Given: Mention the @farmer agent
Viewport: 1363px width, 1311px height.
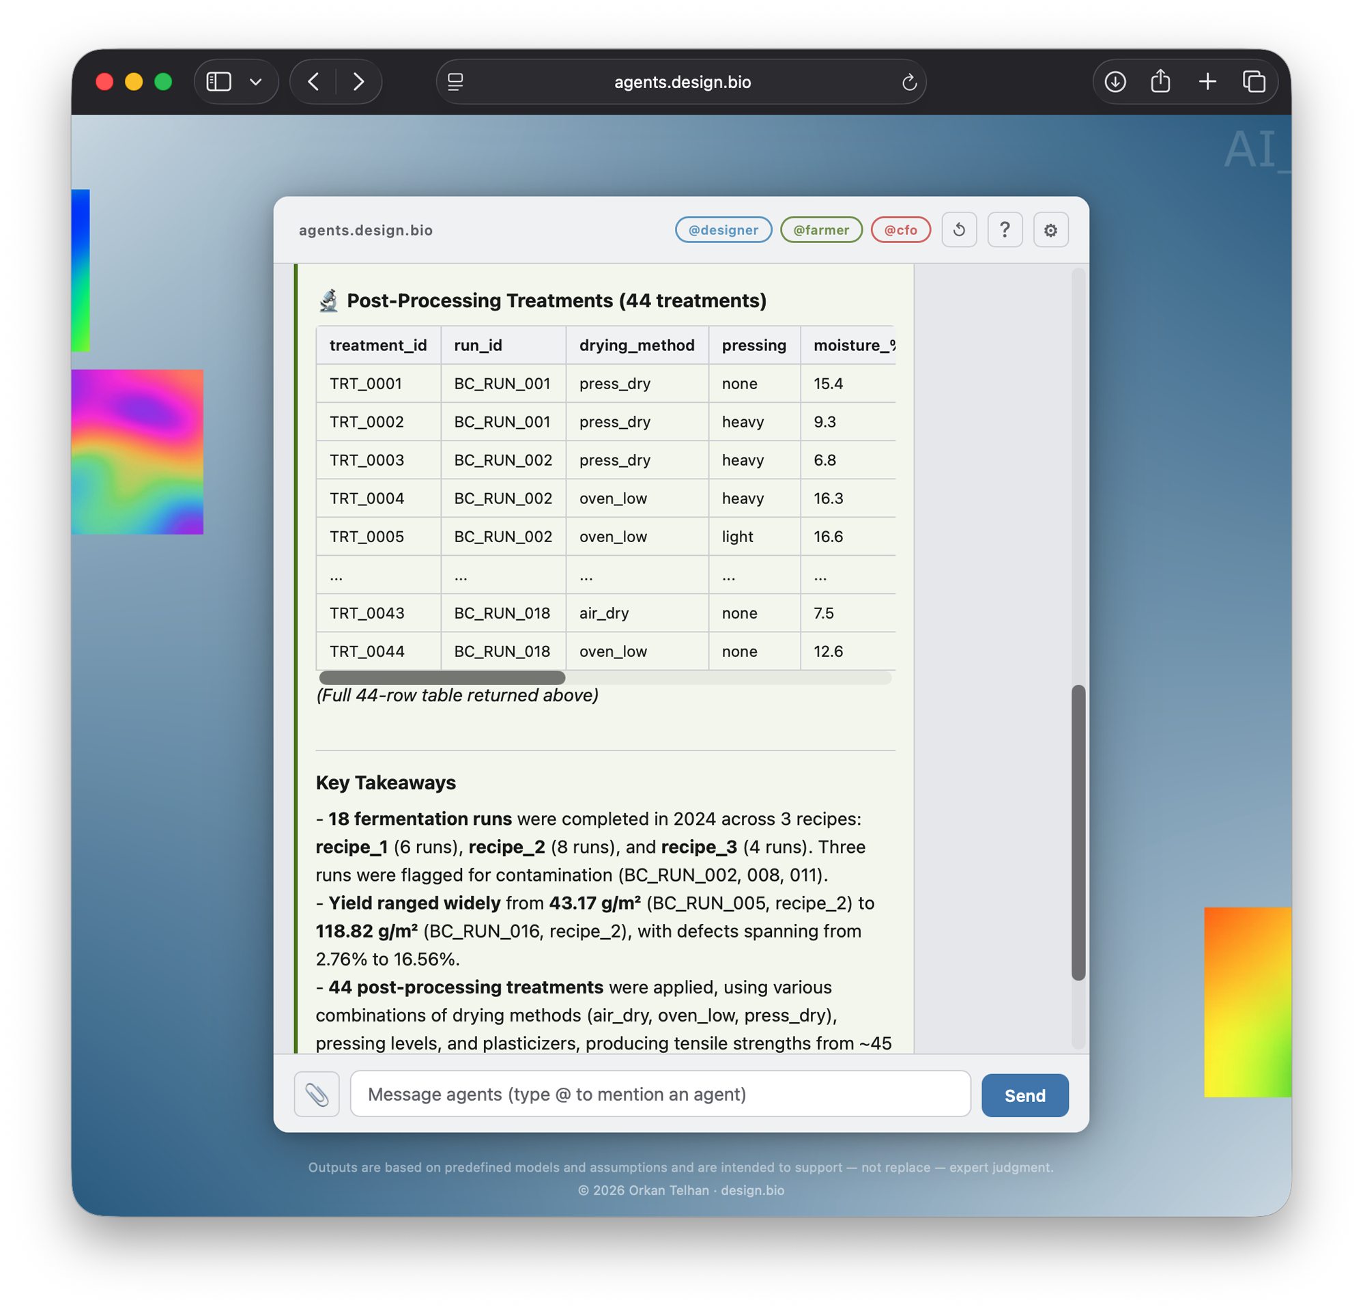Looking at the screenshot, I should 821,229.
